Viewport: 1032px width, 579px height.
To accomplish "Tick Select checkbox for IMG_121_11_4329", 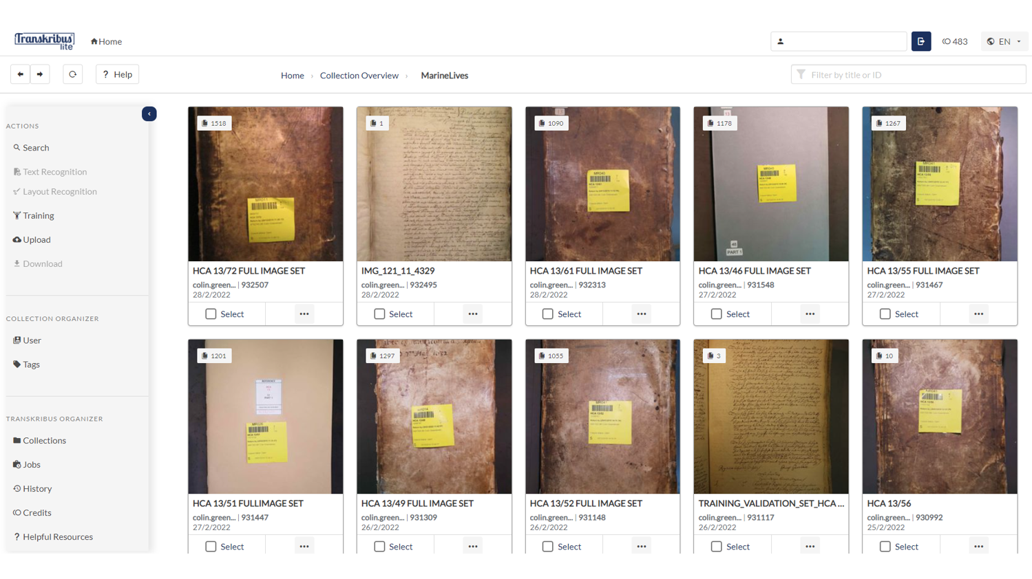I will (379, 314).
